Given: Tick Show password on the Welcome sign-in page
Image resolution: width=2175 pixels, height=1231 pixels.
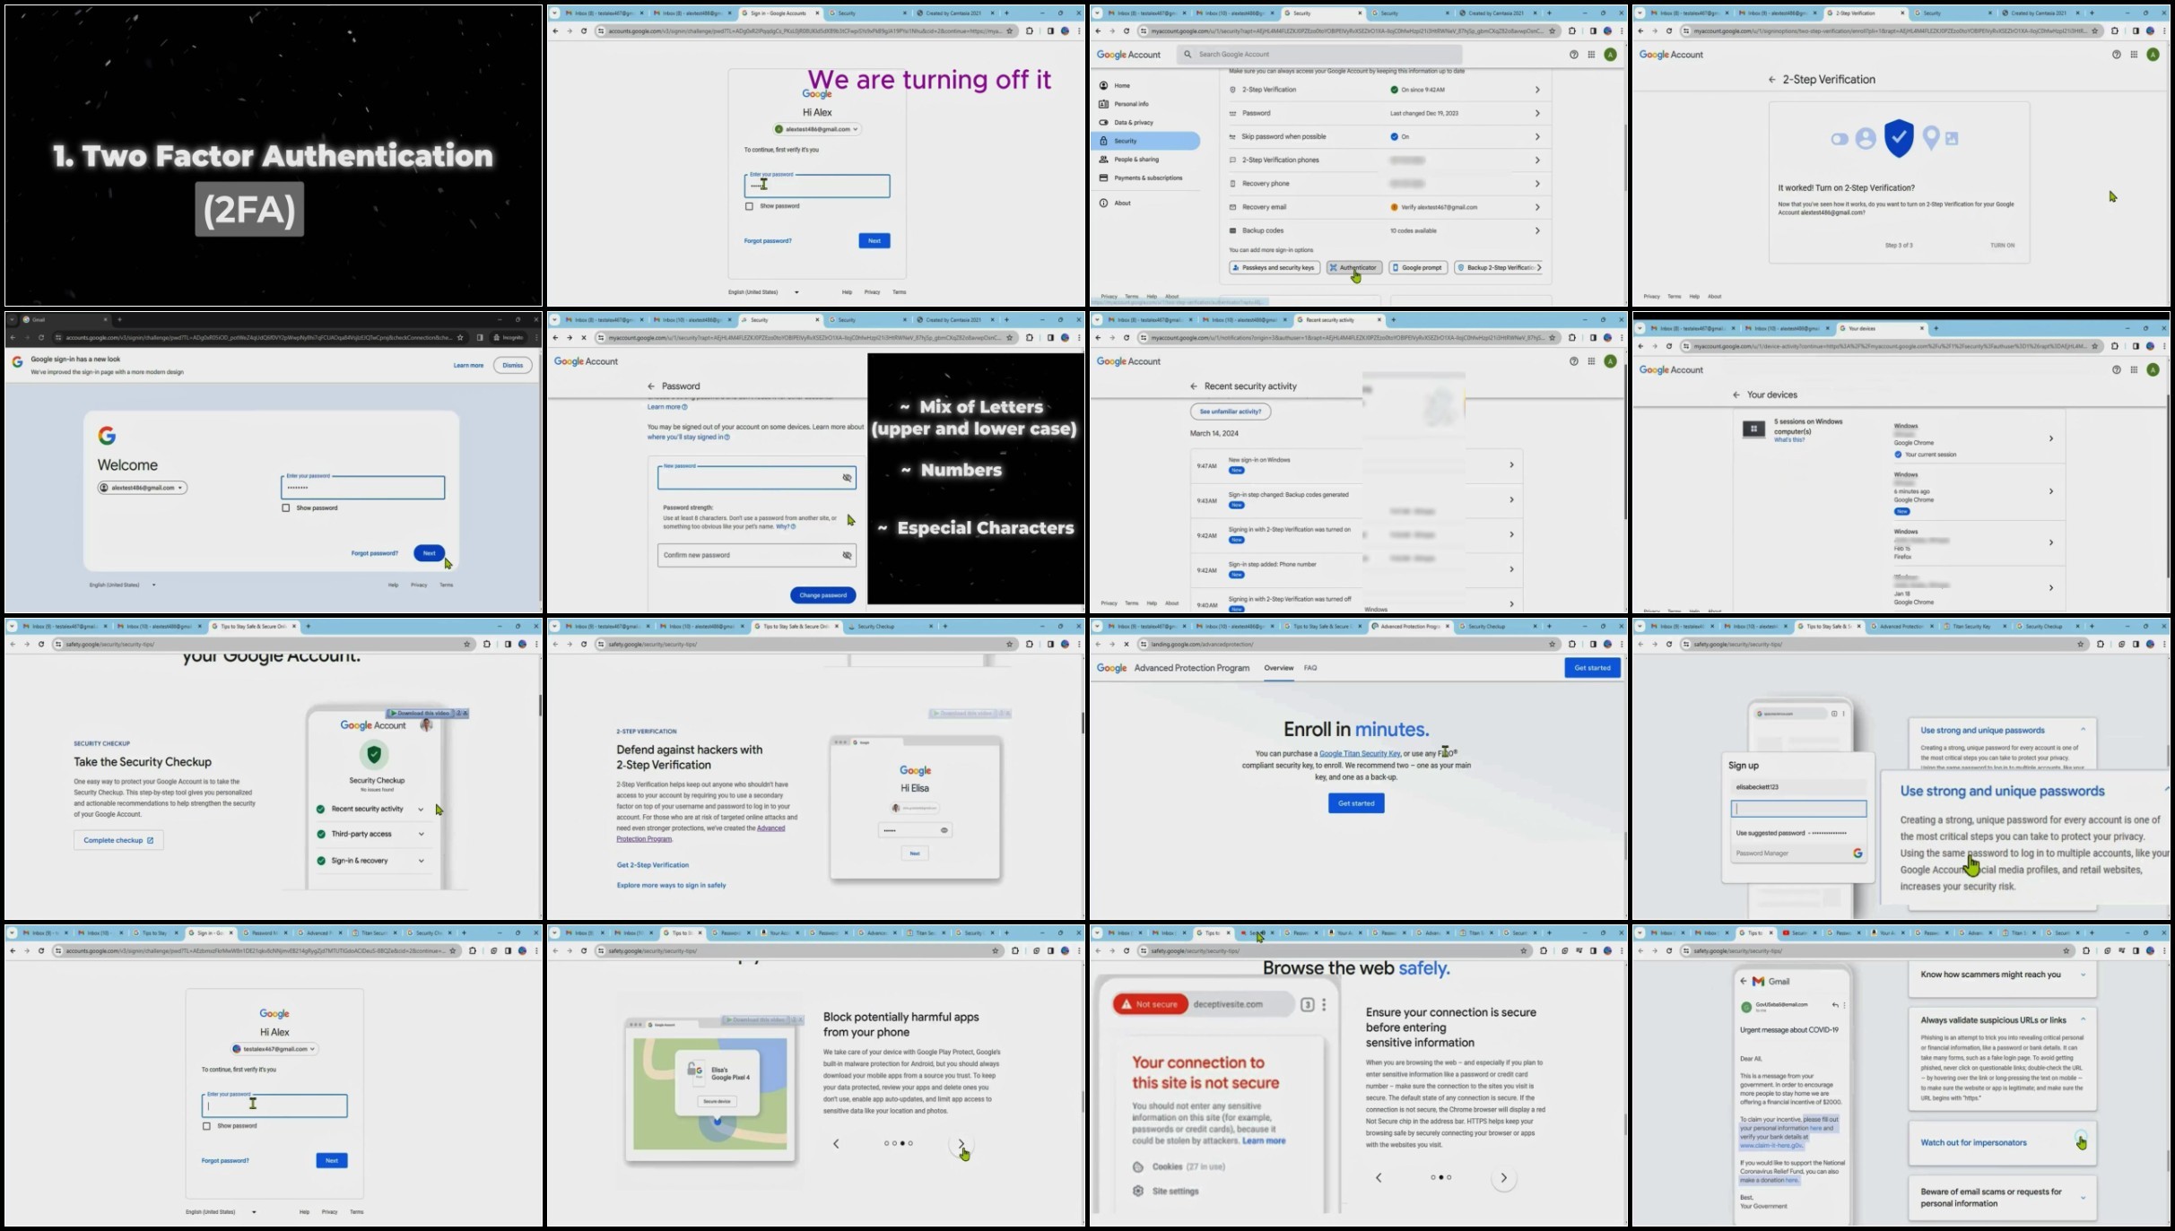Looking at the screenshot, I should (286, 508).
